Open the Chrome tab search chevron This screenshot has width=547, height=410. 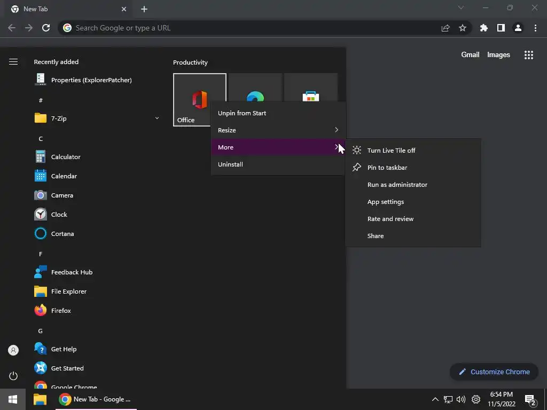(461, 7)
